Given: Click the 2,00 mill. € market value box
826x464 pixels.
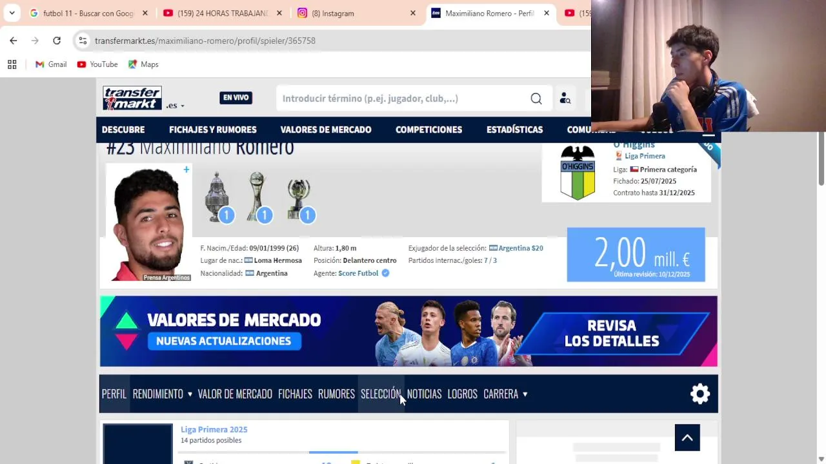Looking at the screenshot, I should 636,255.
